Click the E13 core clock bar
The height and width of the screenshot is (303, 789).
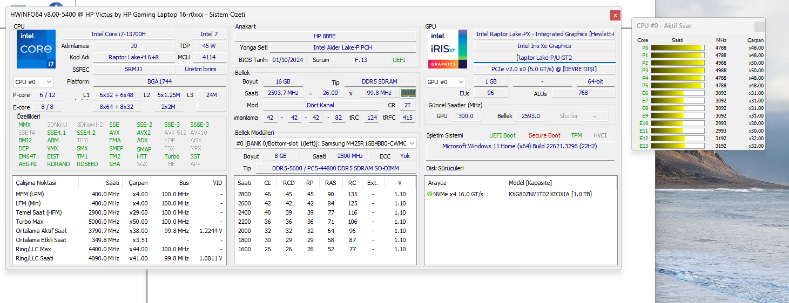[x=677, y=146]
